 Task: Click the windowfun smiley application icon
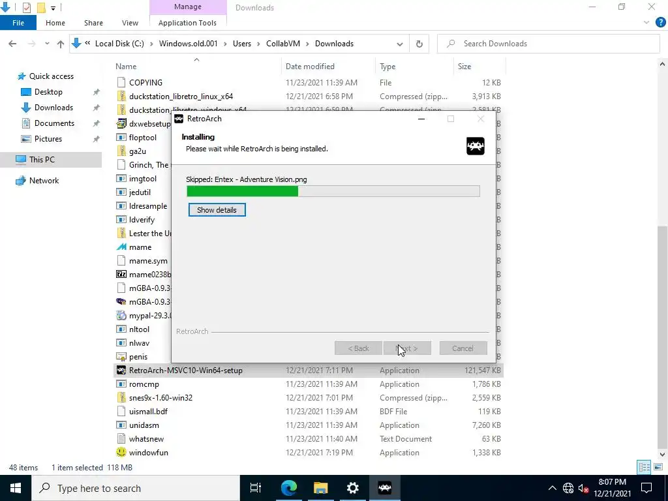click(x=121, y=452)
